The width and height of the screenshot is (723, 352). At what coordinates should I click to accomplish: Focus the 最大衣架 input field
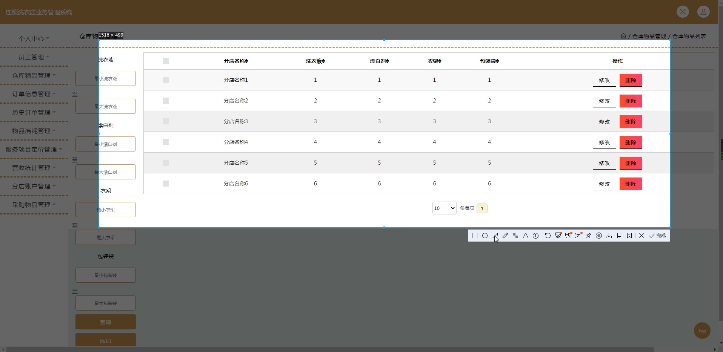106,237
